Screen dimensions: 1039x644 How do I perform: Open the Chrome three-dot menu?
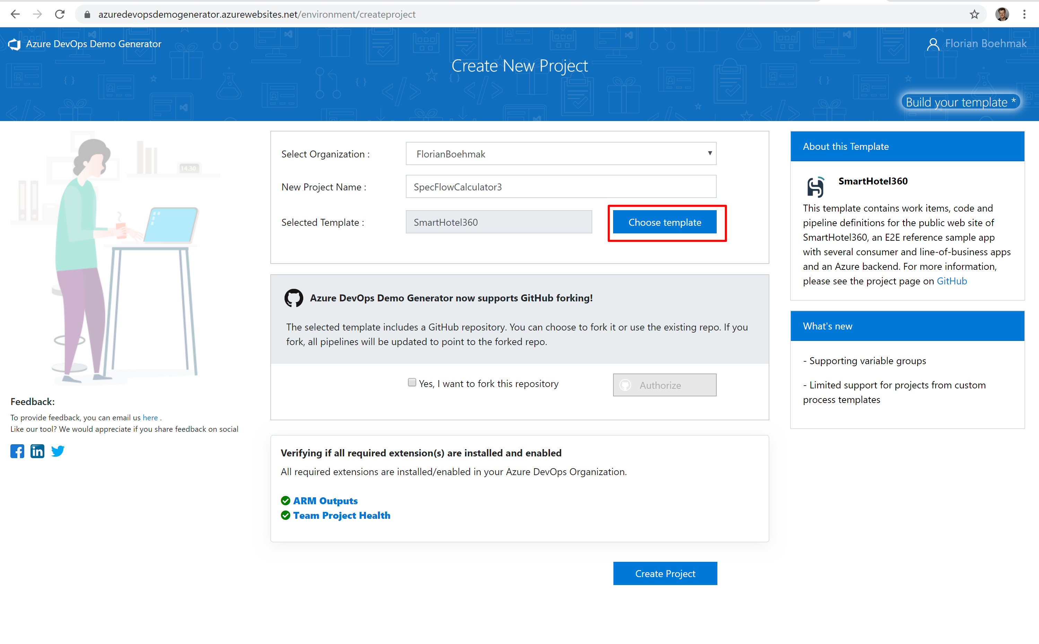tap(1024, 15)
